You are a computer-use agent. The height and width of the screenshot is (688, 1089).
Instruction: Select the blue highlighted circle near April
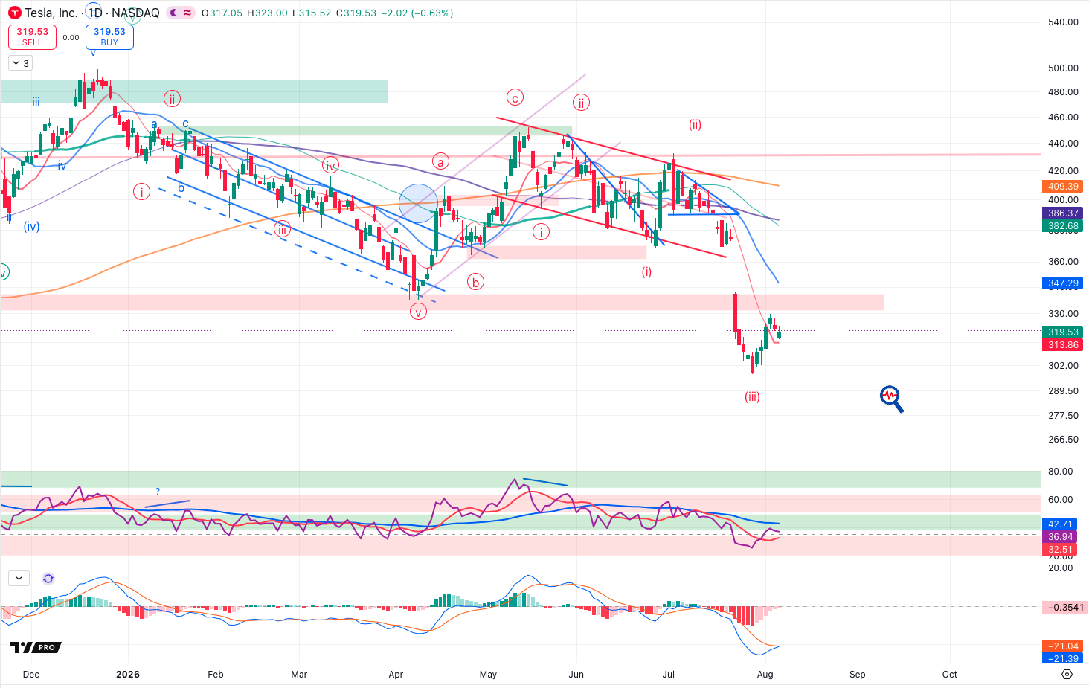click(418, 203)
